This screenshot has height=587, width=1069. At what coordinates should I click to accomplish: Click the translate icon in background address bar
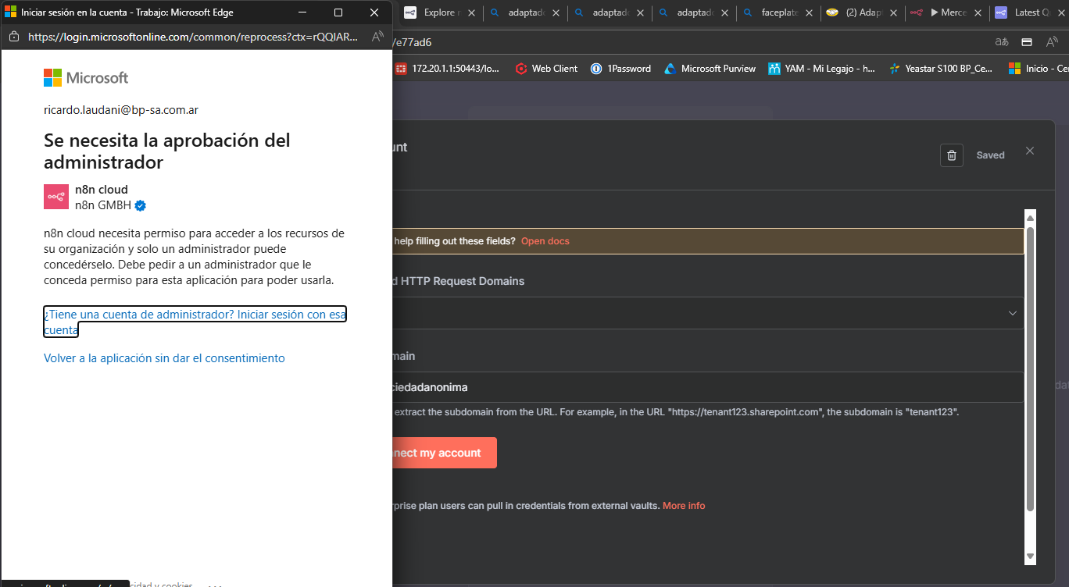1002,42
